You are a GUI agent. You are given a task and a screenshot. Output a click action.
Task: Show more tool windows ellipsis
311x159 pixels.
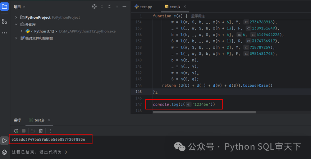[4, 33]
